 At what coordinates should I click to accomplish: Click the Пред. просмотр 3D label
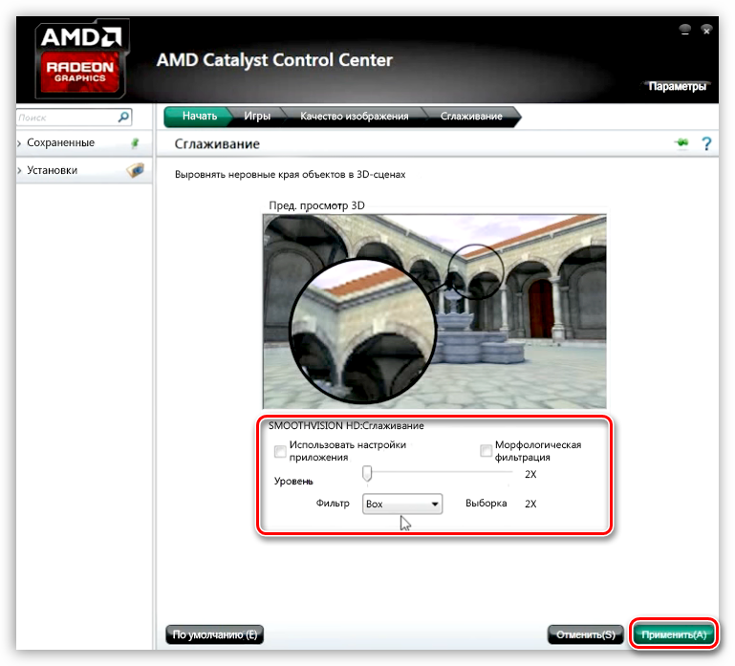[x=316, y=205]
